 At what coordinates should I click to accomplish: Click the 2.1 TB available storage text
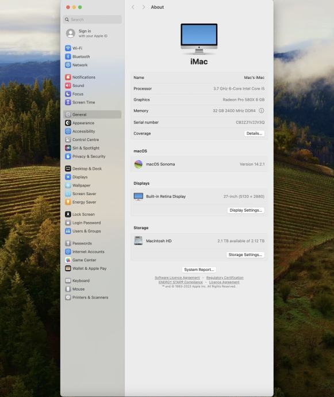tap(241, 241)
